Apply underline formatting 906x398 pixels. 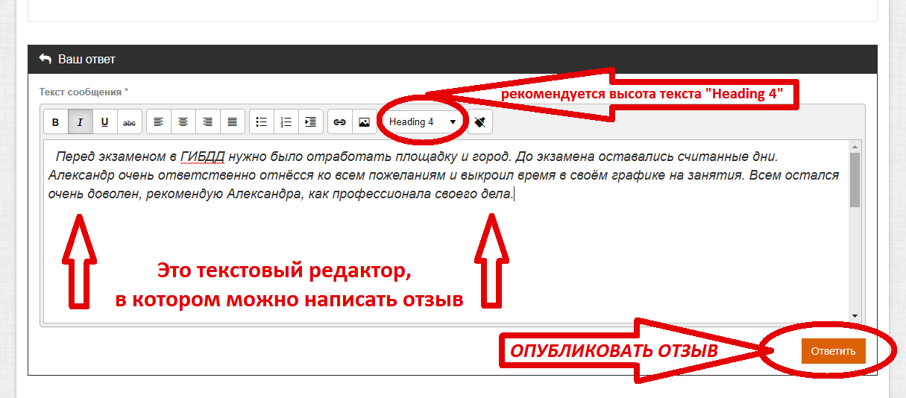click(104, 122)
